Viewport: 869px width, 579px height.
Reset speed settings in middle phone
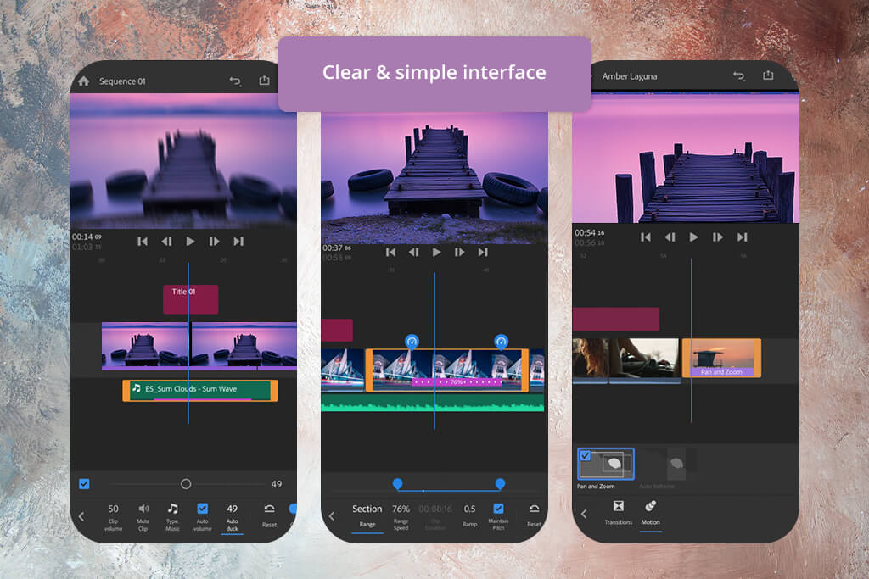pyautogui.click(x=535, y=515)
